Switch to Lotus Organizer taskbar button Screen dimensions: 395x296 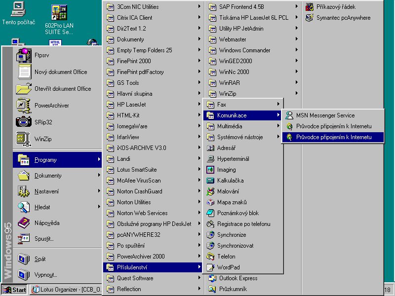point(66,290)
